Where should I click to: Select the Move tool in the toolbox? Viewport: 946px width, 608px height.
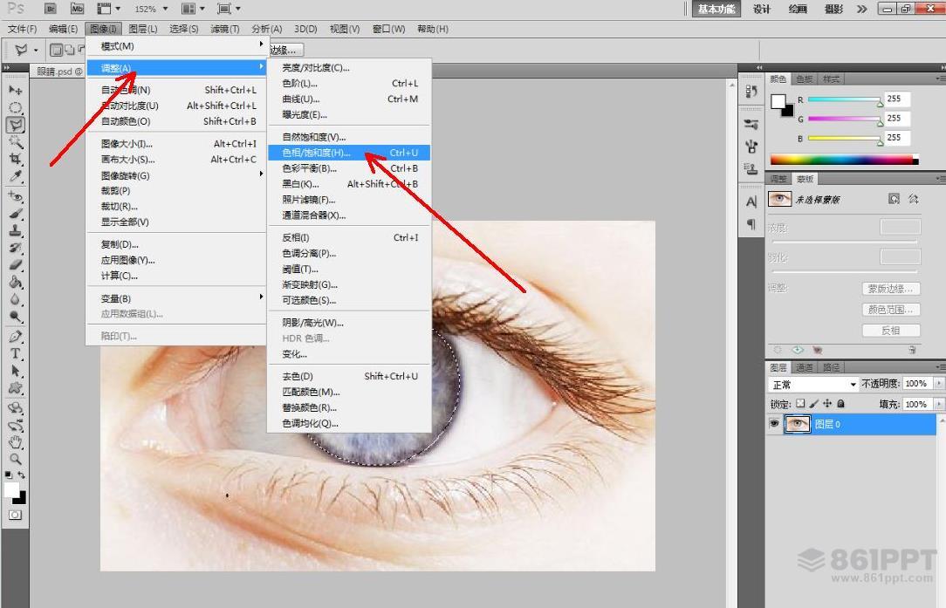(x=16, y=90)
